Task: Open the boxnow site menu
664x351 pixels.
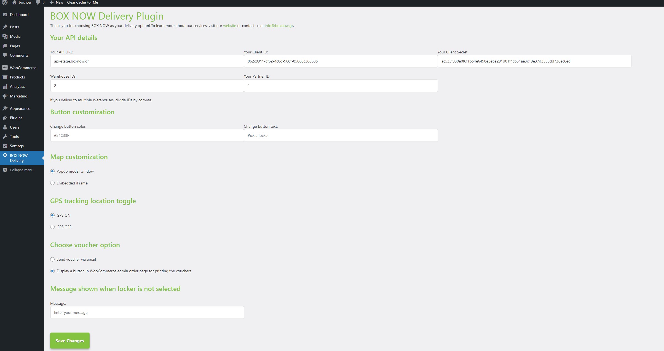Action: point(22,2)
